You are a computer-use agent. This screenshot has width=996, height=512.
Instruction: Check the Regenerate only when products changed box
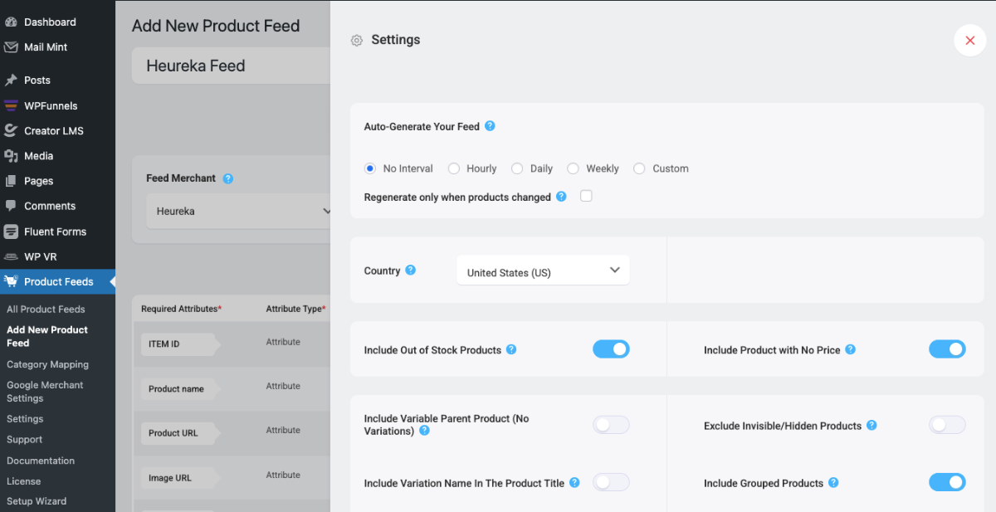coord(586,197)
